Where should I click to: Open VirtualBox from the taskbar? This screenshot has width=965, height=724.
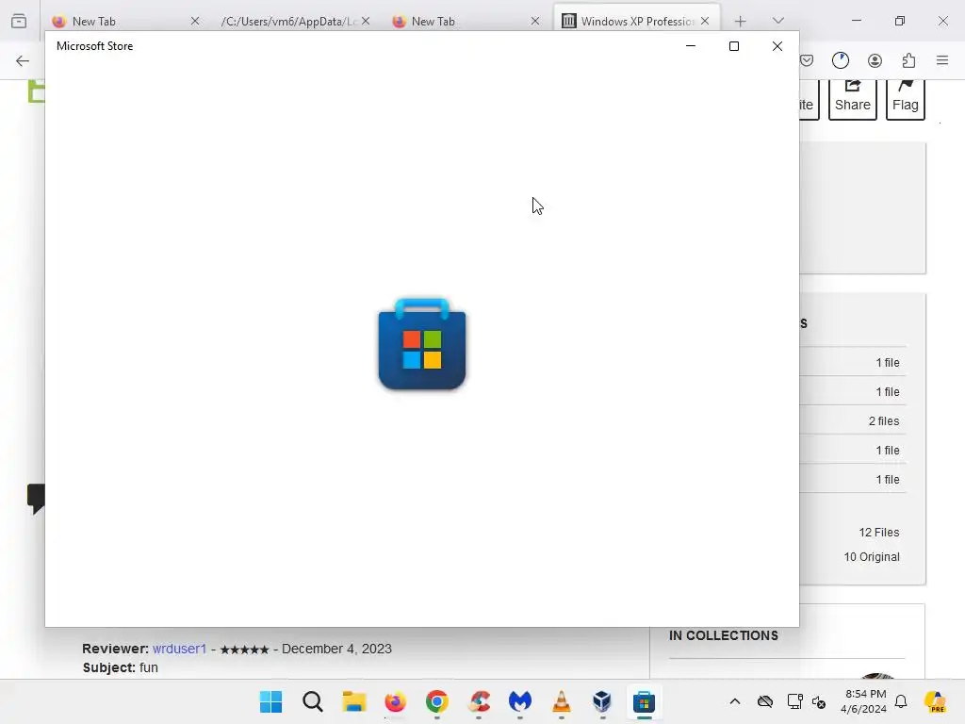tap(602, 701)
